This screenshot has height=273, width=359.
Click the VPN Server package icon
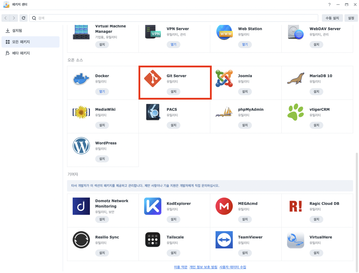153,32
